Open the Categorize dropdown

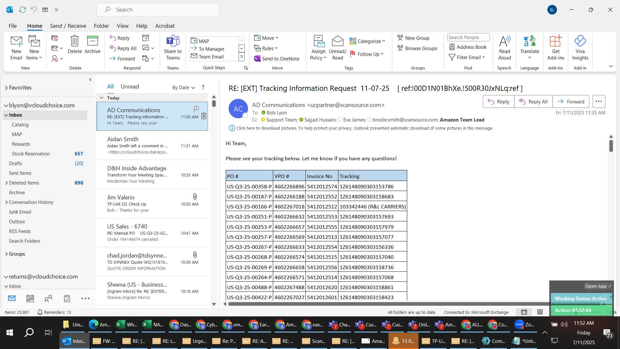pyautogui.click(x=367, y=41)
